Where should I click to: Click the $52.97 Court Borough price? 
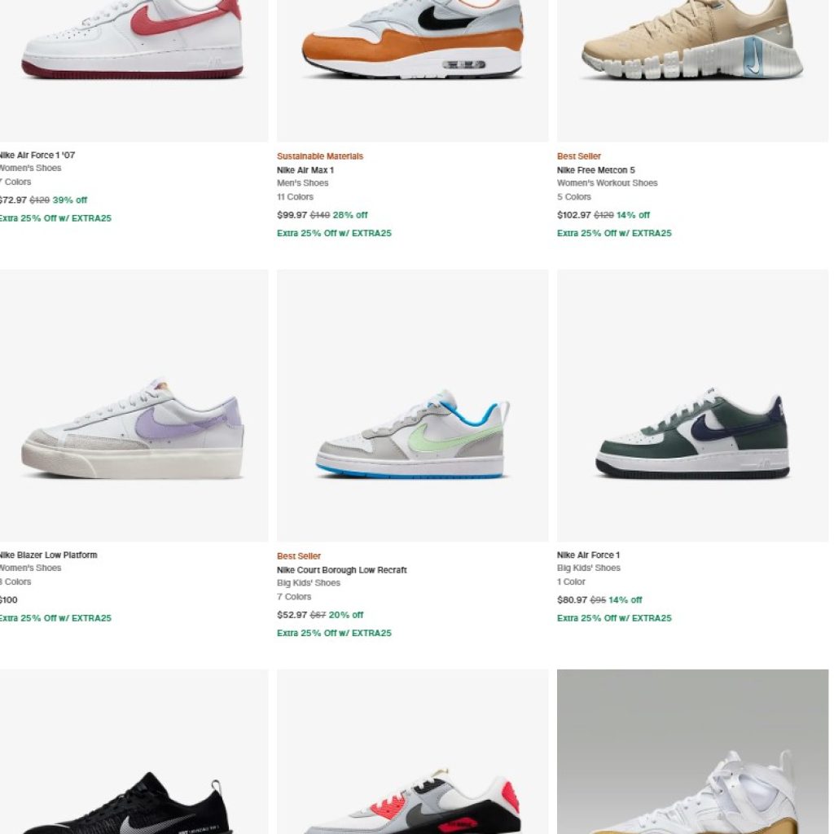tap(292, 615)
